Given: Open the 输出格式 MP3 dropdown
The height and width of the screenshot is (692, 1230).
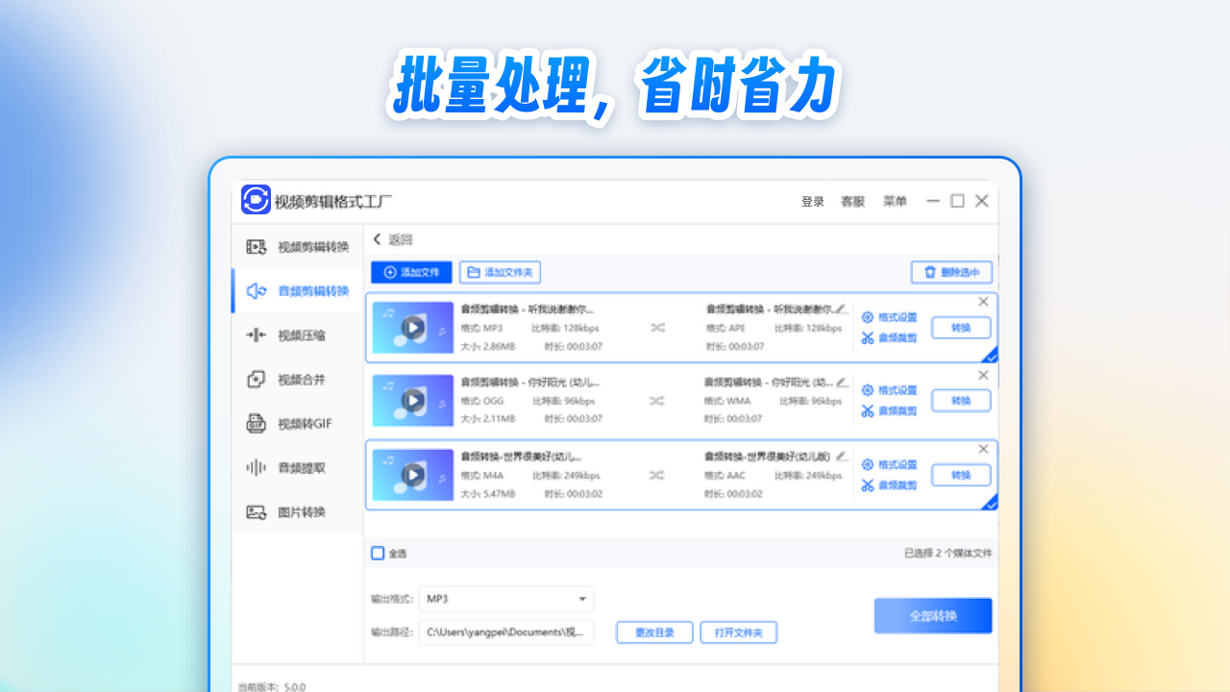Looking at the screenshot, I should (505, 599).
